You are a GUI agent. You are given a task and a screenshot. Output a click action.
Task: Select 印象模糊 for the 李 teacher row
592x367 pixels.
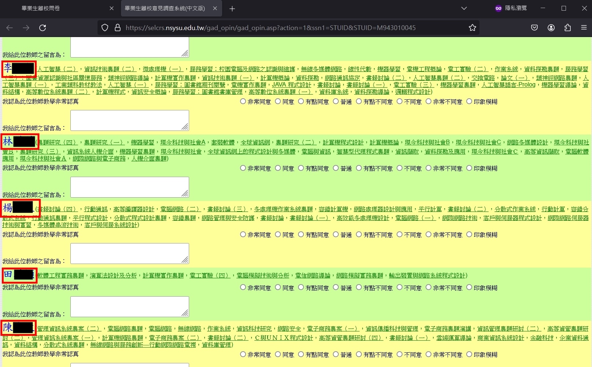click(469, 102)
